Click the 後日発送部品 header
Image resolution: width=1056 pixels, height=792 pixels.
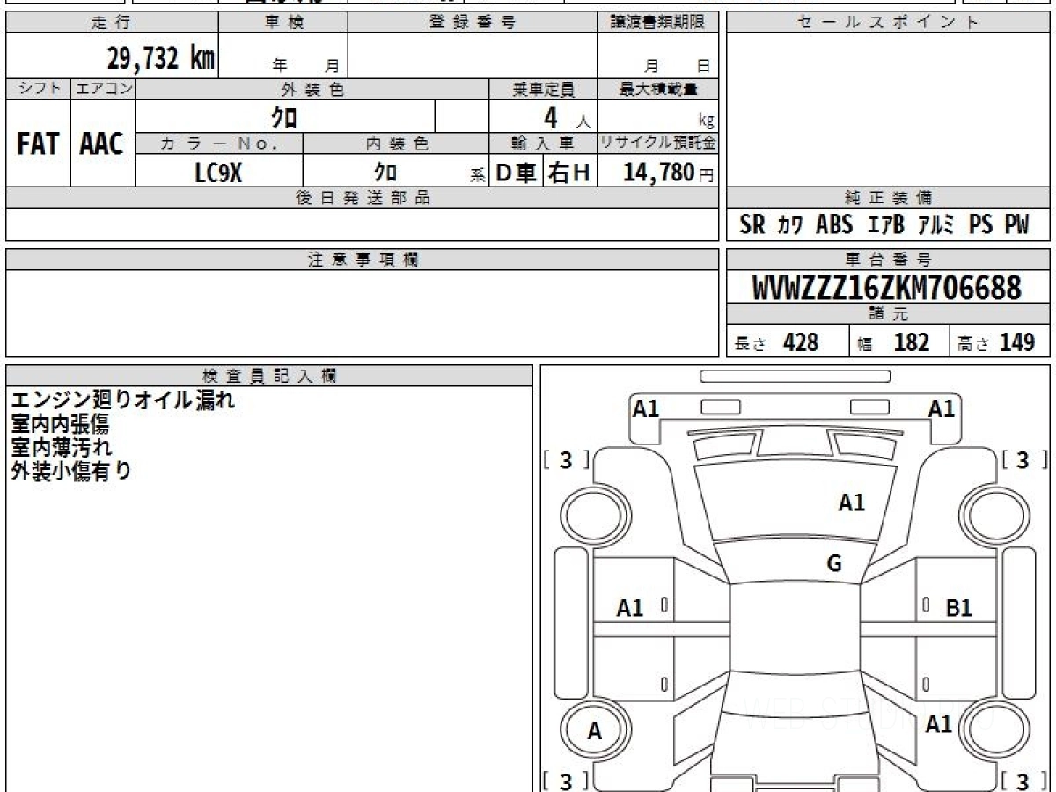(363, 198)
